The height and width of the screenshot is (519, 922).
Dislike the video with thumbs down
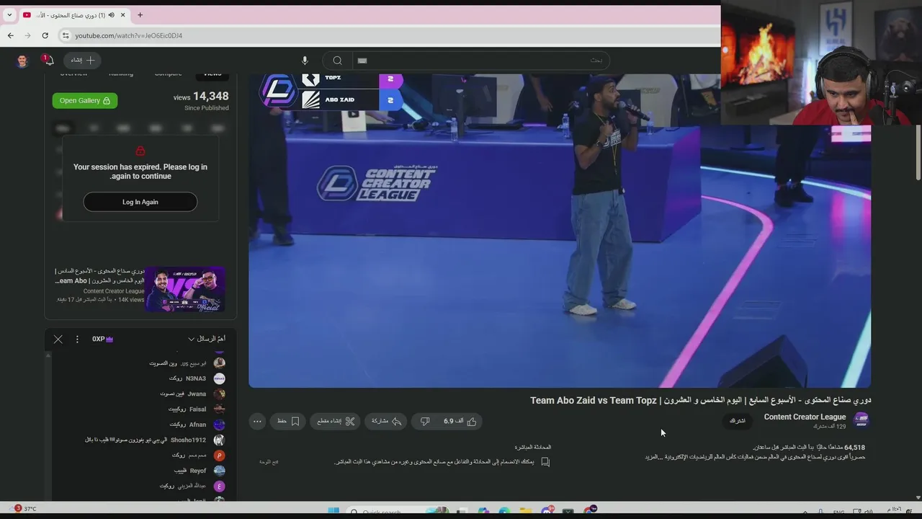tap(424, 421)
